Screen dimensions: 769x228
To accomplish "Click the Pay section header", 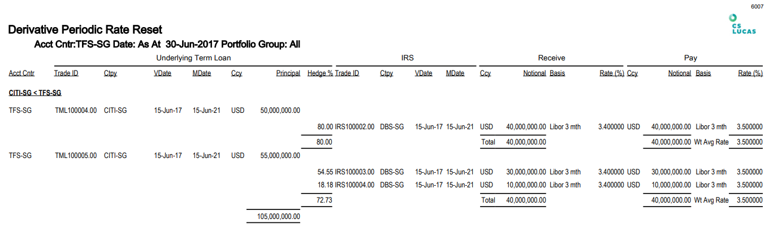I will pyautogui.click(x=690, y=58).
